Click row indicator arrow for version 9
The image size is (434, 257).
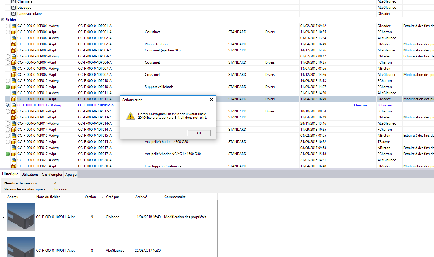[3, 217]
